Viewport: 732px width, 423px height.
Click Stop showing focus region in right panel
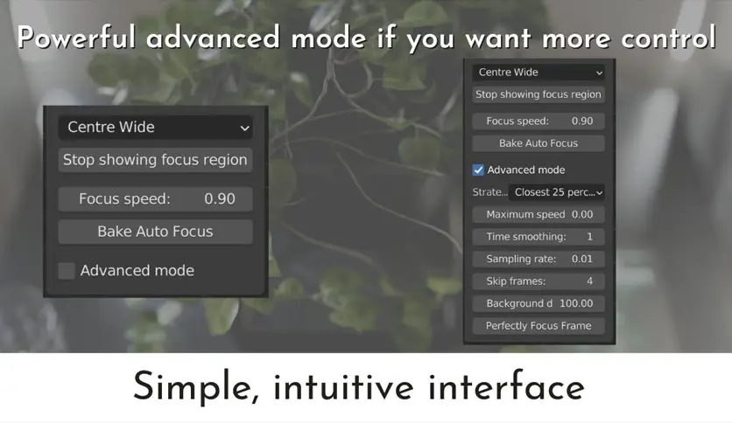point(538,94)
